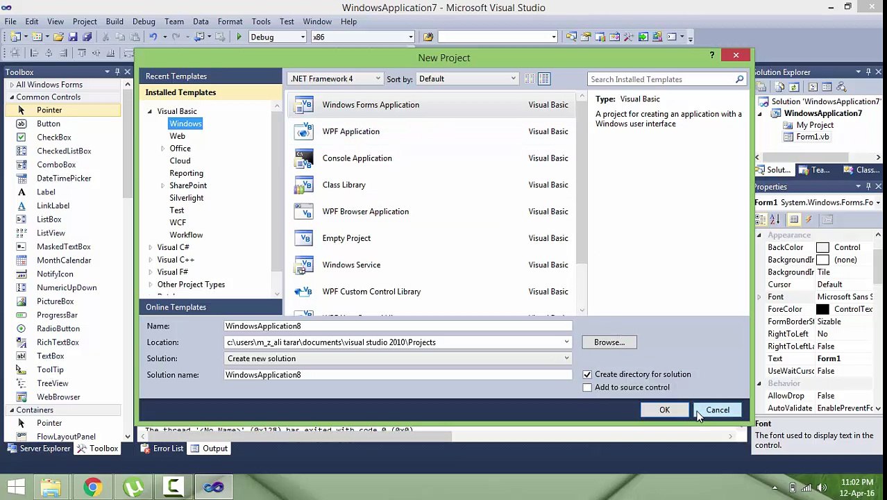Click Refresh icon in Solution Explorer toolbar
This screenshot has height=500, width=887.
coord(795,87)
